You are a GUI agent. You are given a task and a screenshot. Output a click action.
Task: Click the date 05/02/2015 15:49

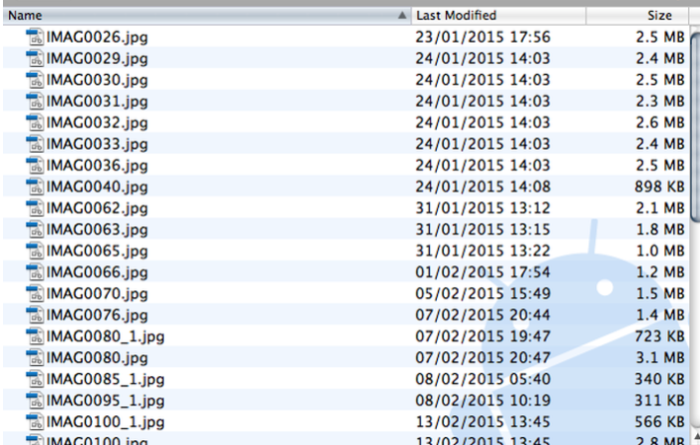pyautogui.click(x=483, y=294)
